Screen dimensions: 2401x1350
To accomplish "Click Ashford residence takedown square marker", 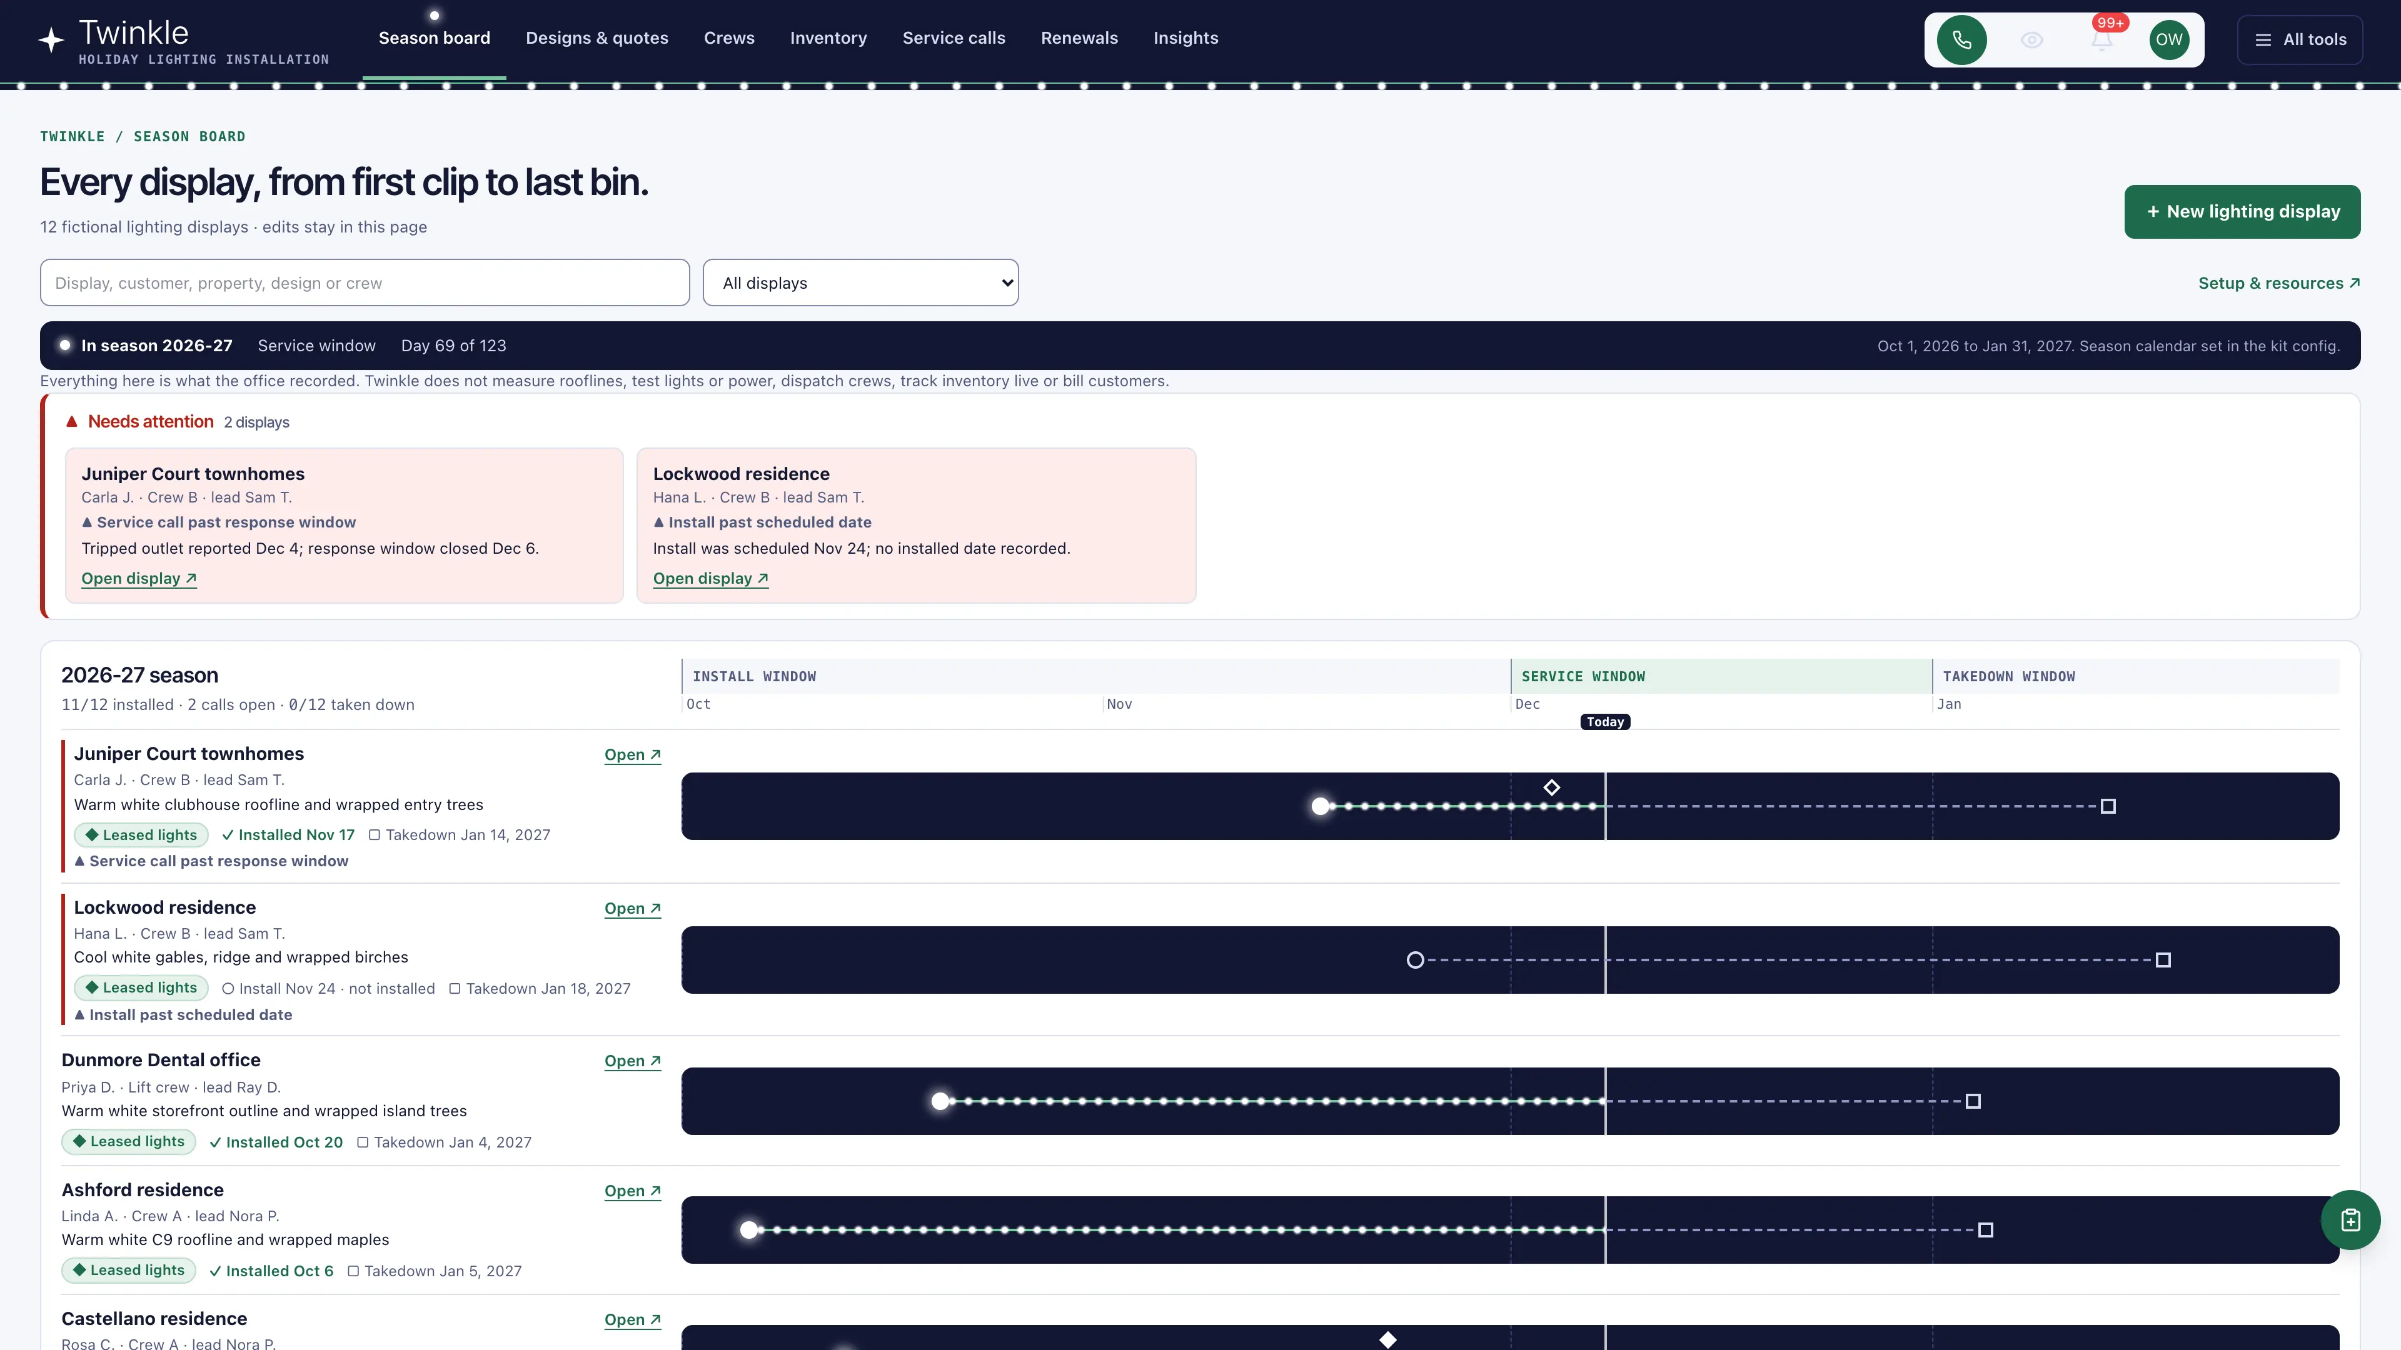I will pos(1985,1230).
